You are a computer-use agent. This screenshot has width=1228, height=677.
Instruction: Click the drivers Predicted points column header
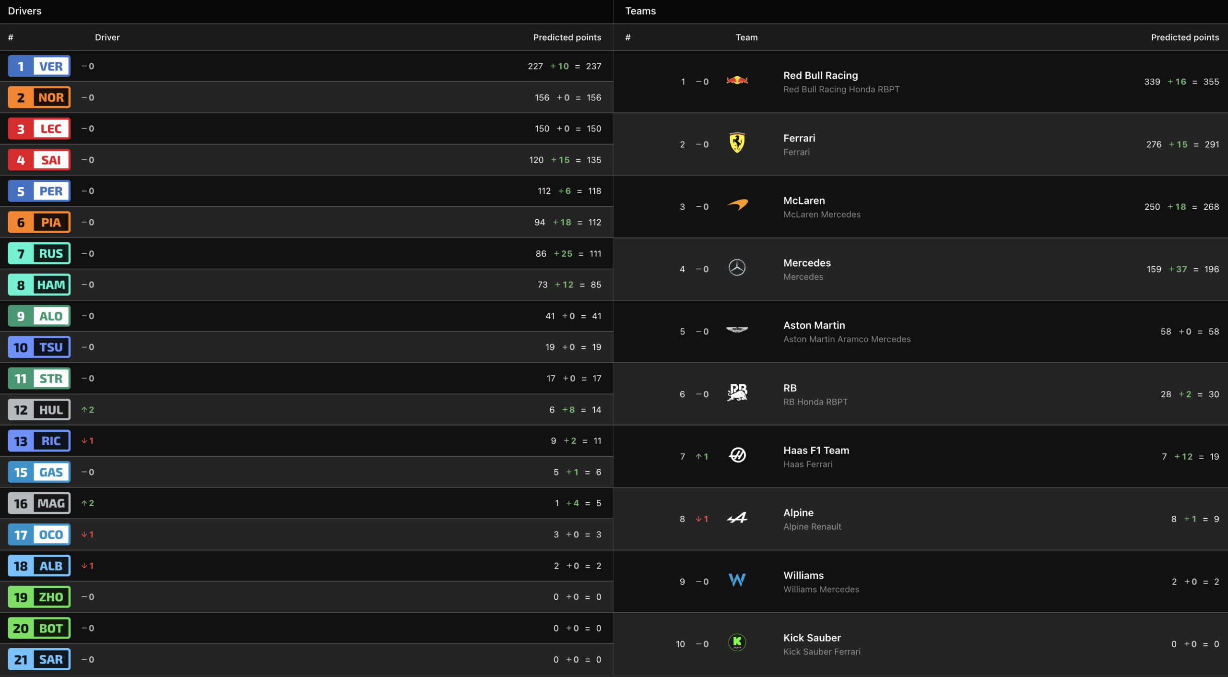pos(567,37)
